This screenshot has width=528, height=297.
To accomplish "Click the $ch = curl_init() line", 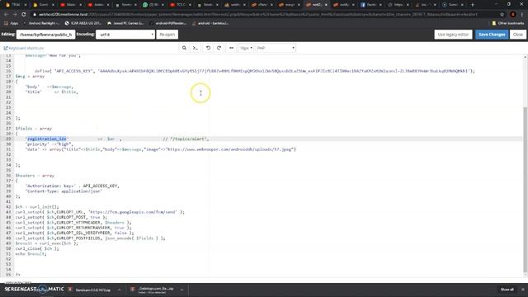I will point(37,207).
